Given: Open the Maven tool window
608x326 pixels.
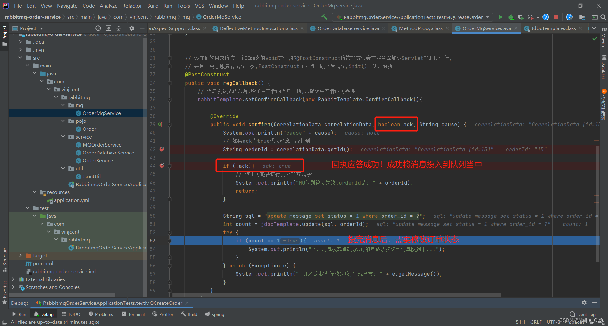Looking at the screenshot, I should click(604, 37).
